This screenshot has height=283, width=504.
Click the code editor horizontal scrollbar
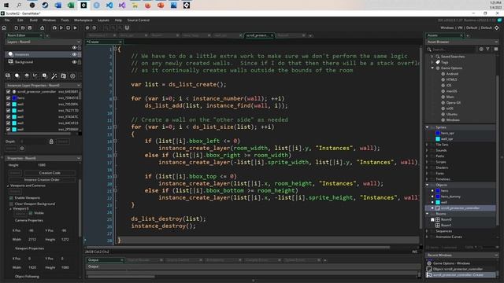click(x=238, y=248)
